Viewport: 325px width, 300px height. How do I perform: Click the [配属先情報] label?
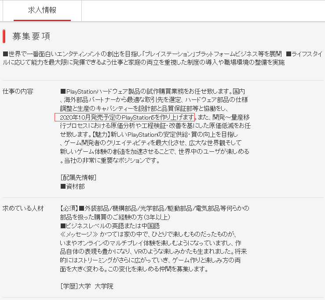click(78, 177)
